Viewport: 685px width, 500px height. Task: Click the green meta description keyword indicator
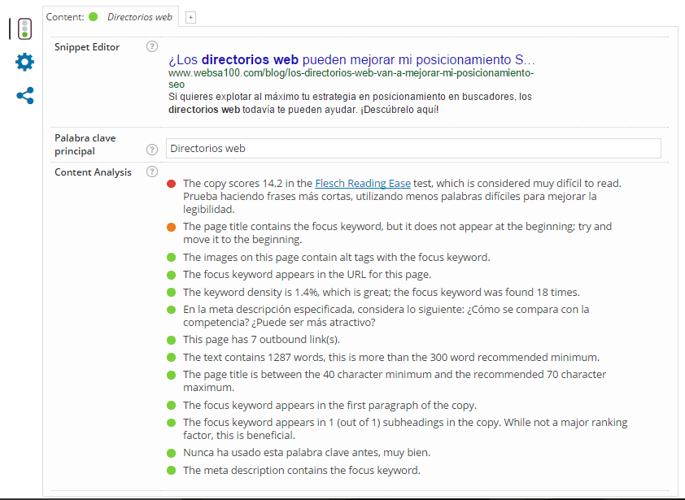coord(171,471)
